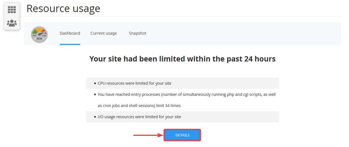Viewport: 349px width, 147px height.
Task: Click the resource usage gauge icon
Action: tap(39, 35)
